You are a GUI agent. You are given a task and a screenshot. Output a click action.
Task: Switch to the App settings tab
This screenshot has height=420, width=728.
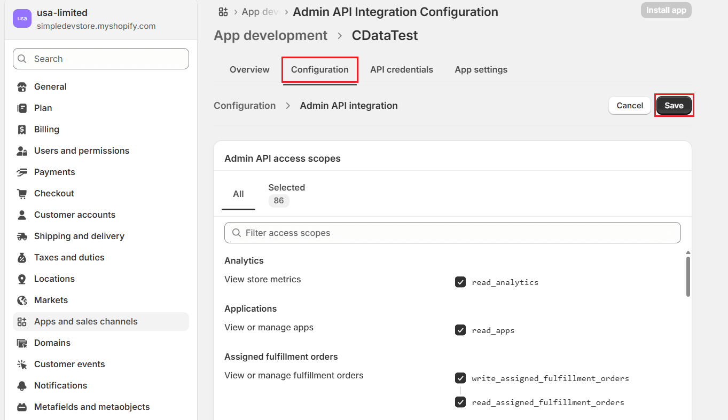(481, 70)
